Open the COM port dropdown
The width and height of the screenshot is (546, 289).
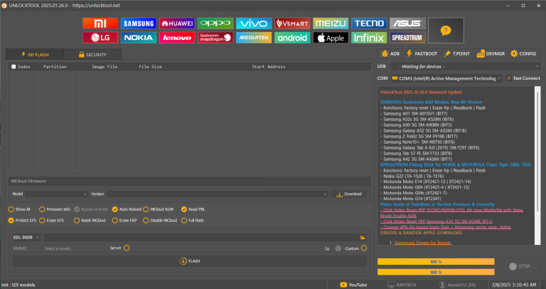(446, 78)
